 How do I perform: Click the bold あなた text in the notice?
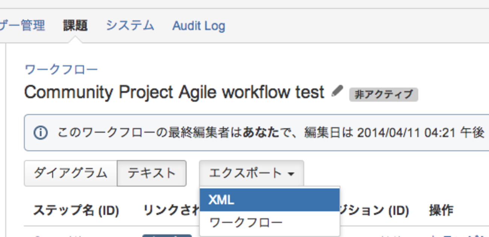coord(261,133)
